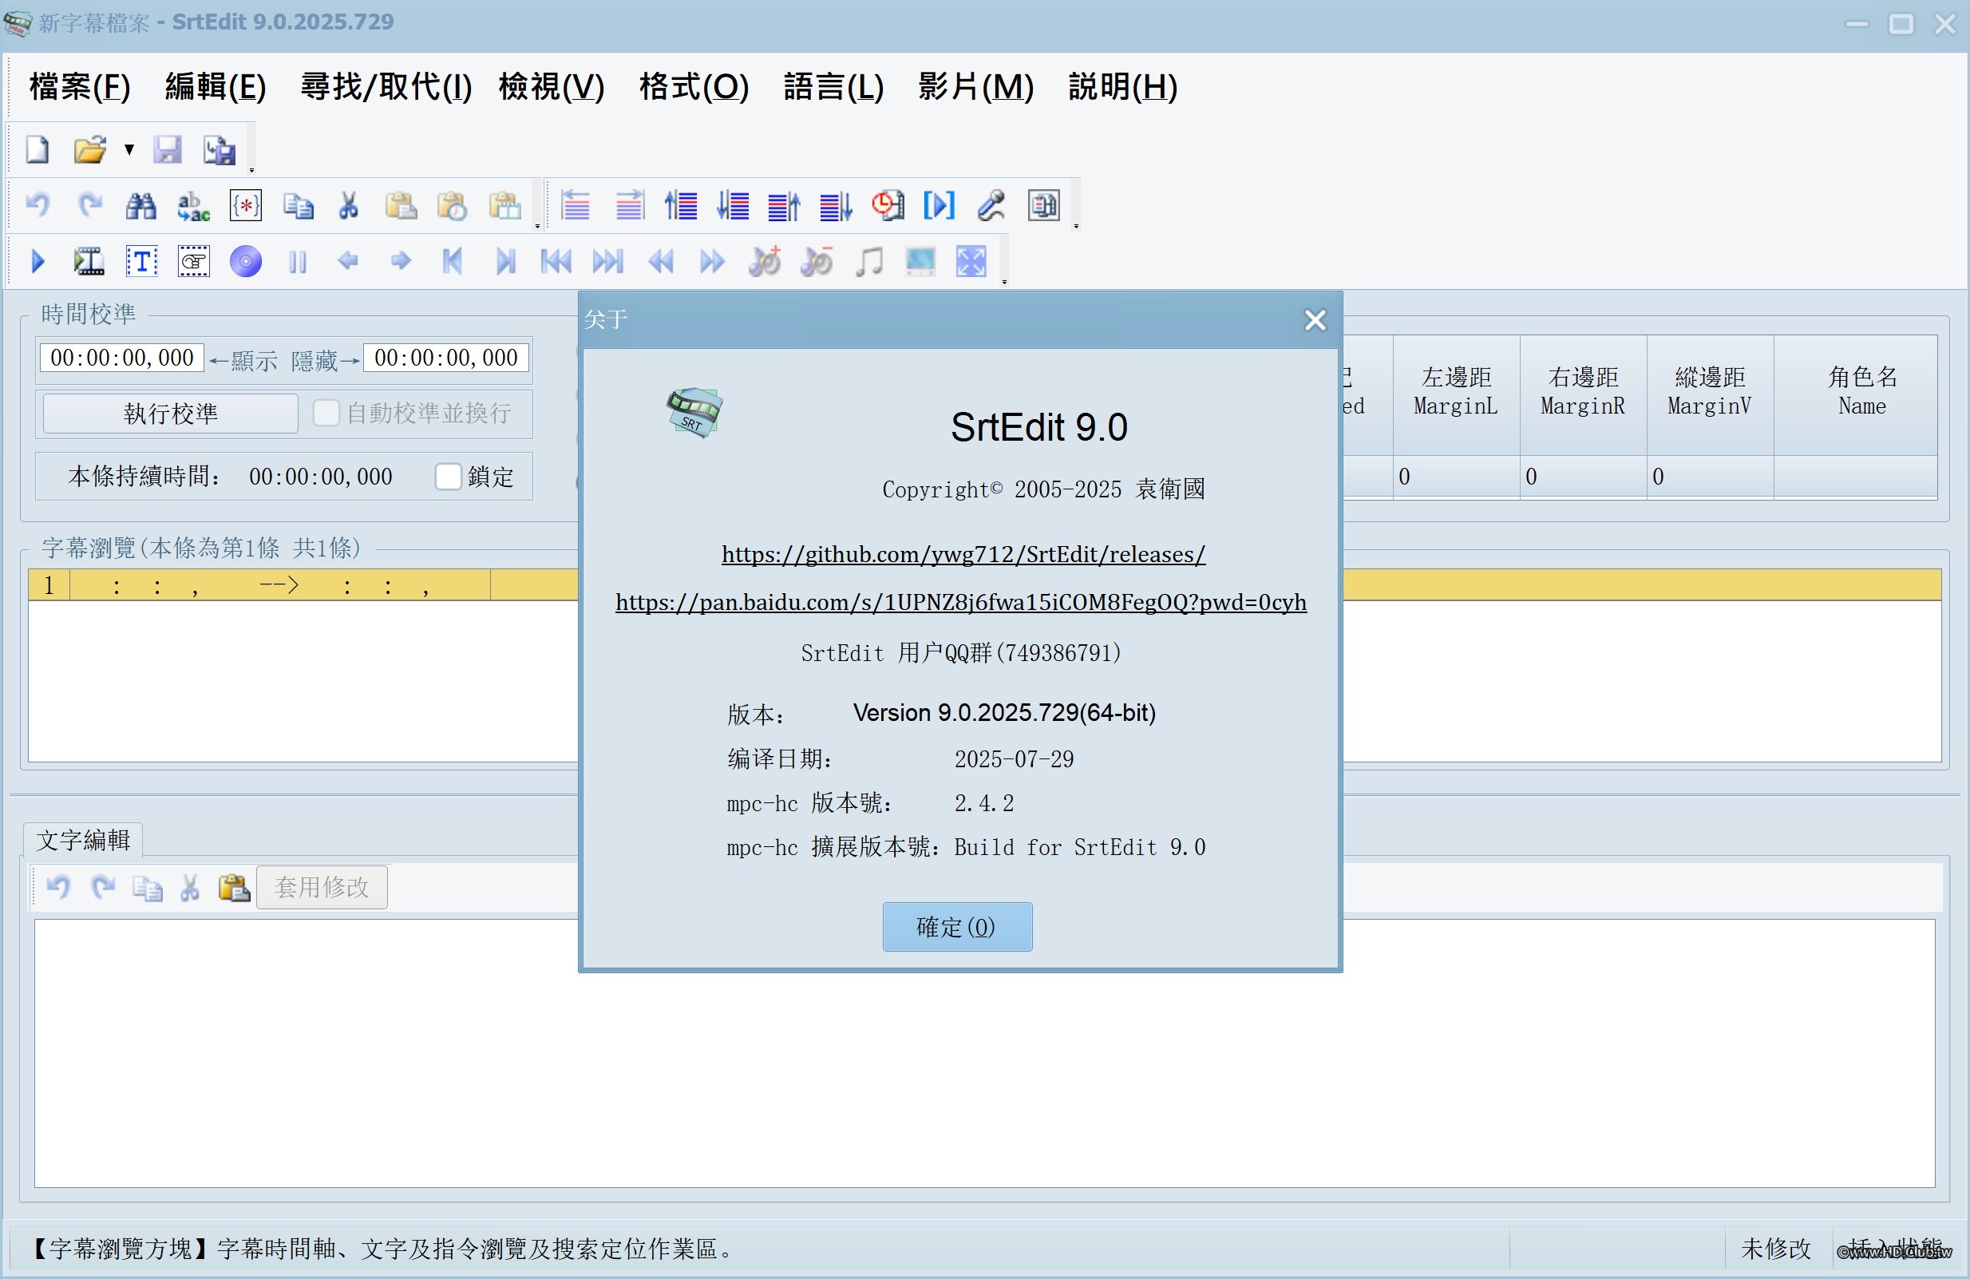Open the 語言(L) menu

[833, 86]
